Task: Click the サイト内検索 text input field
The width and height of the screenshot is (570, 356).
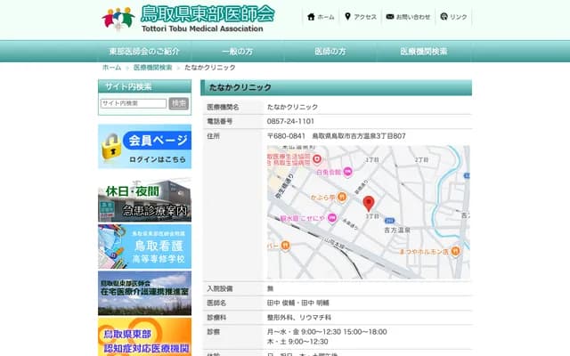Action: coord(133,103)
